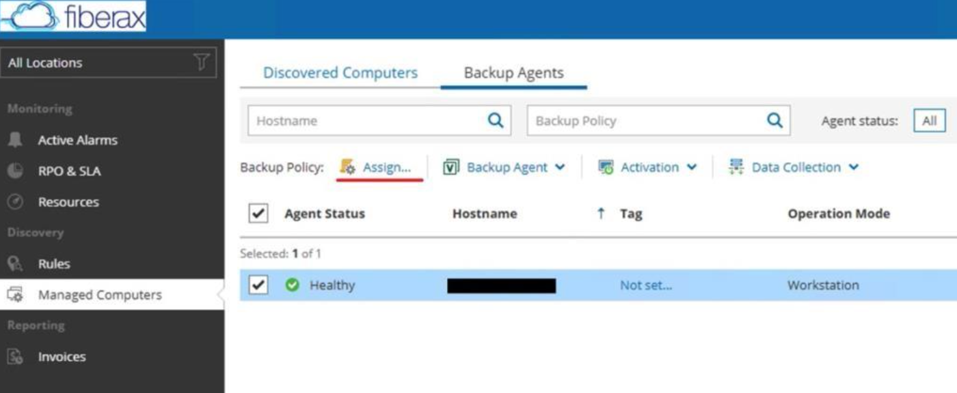Screen dimensions: 957x393
Task: Click the Hostname column sort arrow
Action: (x=601, y=214)
